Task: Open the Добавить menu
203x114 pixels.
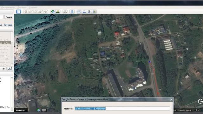Action: click(x=22, y=8)
